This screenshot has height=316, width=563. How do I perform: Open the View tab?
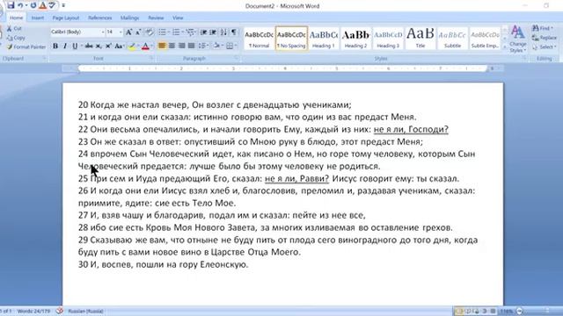178,18
